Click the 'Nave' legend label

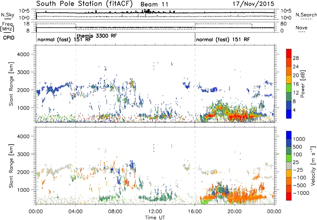click(x=302, y=28)
